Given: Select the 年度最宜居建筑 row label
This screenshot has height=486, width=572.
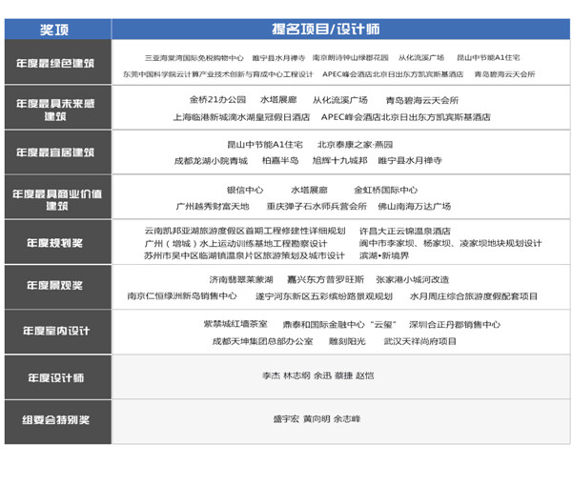Looking at the screenshot, I should 55,152.
